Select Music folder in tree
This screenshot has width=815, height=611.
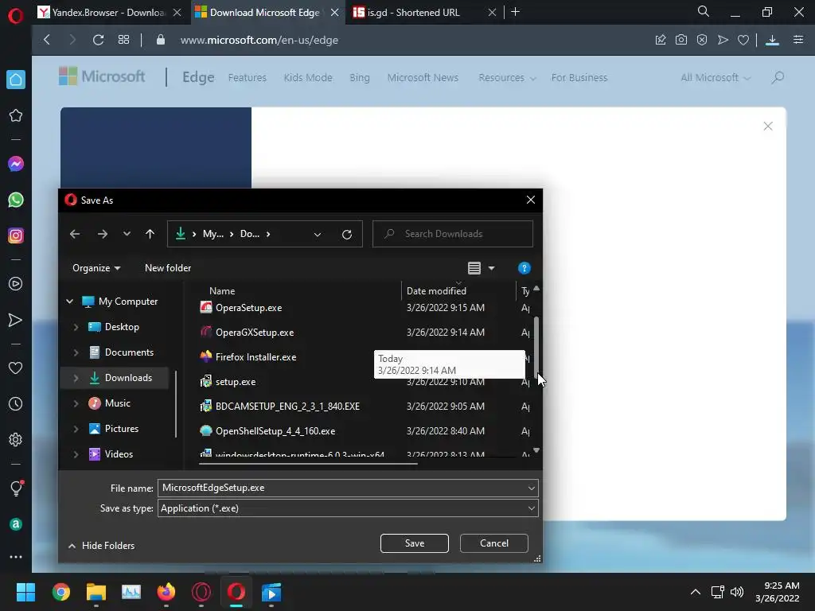point(118,403)
